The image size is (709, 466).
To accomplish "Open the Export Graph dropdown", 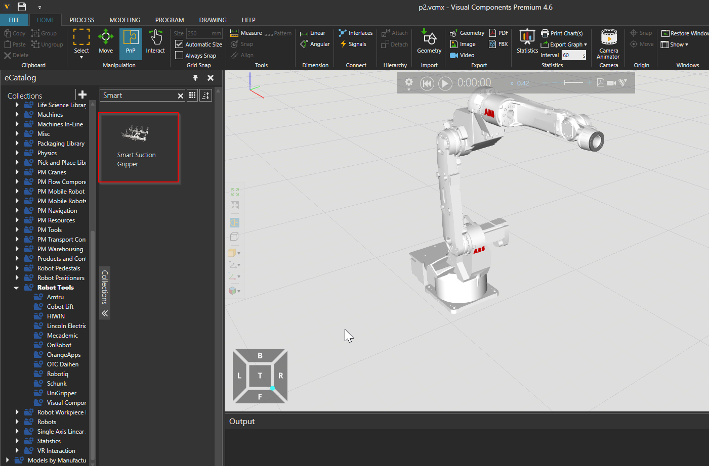I will pos(564,44).
